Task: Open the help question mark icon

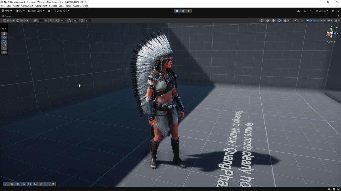Action: tap(333, 11)
